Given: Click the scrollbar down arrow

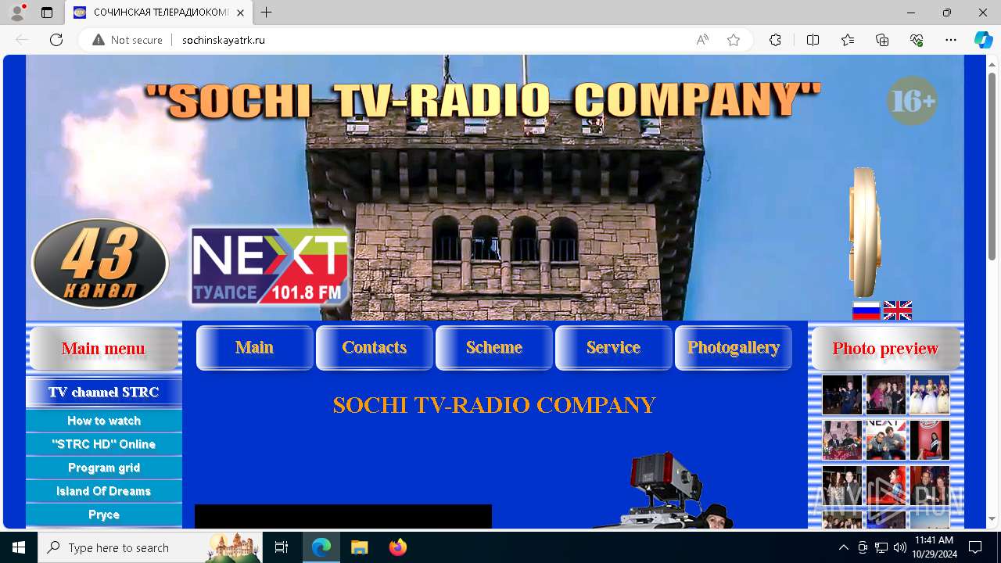Looking at the screenshot, I should 992,519.
